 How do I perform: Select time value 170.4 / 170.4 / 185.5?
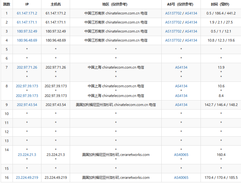[221, 178]
